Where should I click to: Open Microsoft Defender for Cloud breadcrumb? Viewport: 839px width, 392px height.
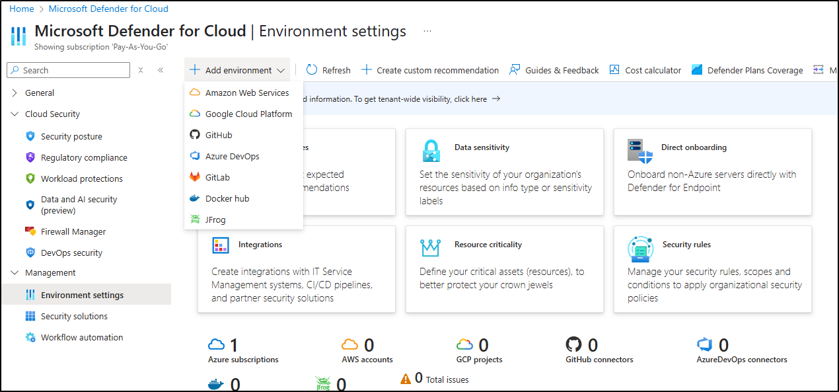tap(108, 9)
